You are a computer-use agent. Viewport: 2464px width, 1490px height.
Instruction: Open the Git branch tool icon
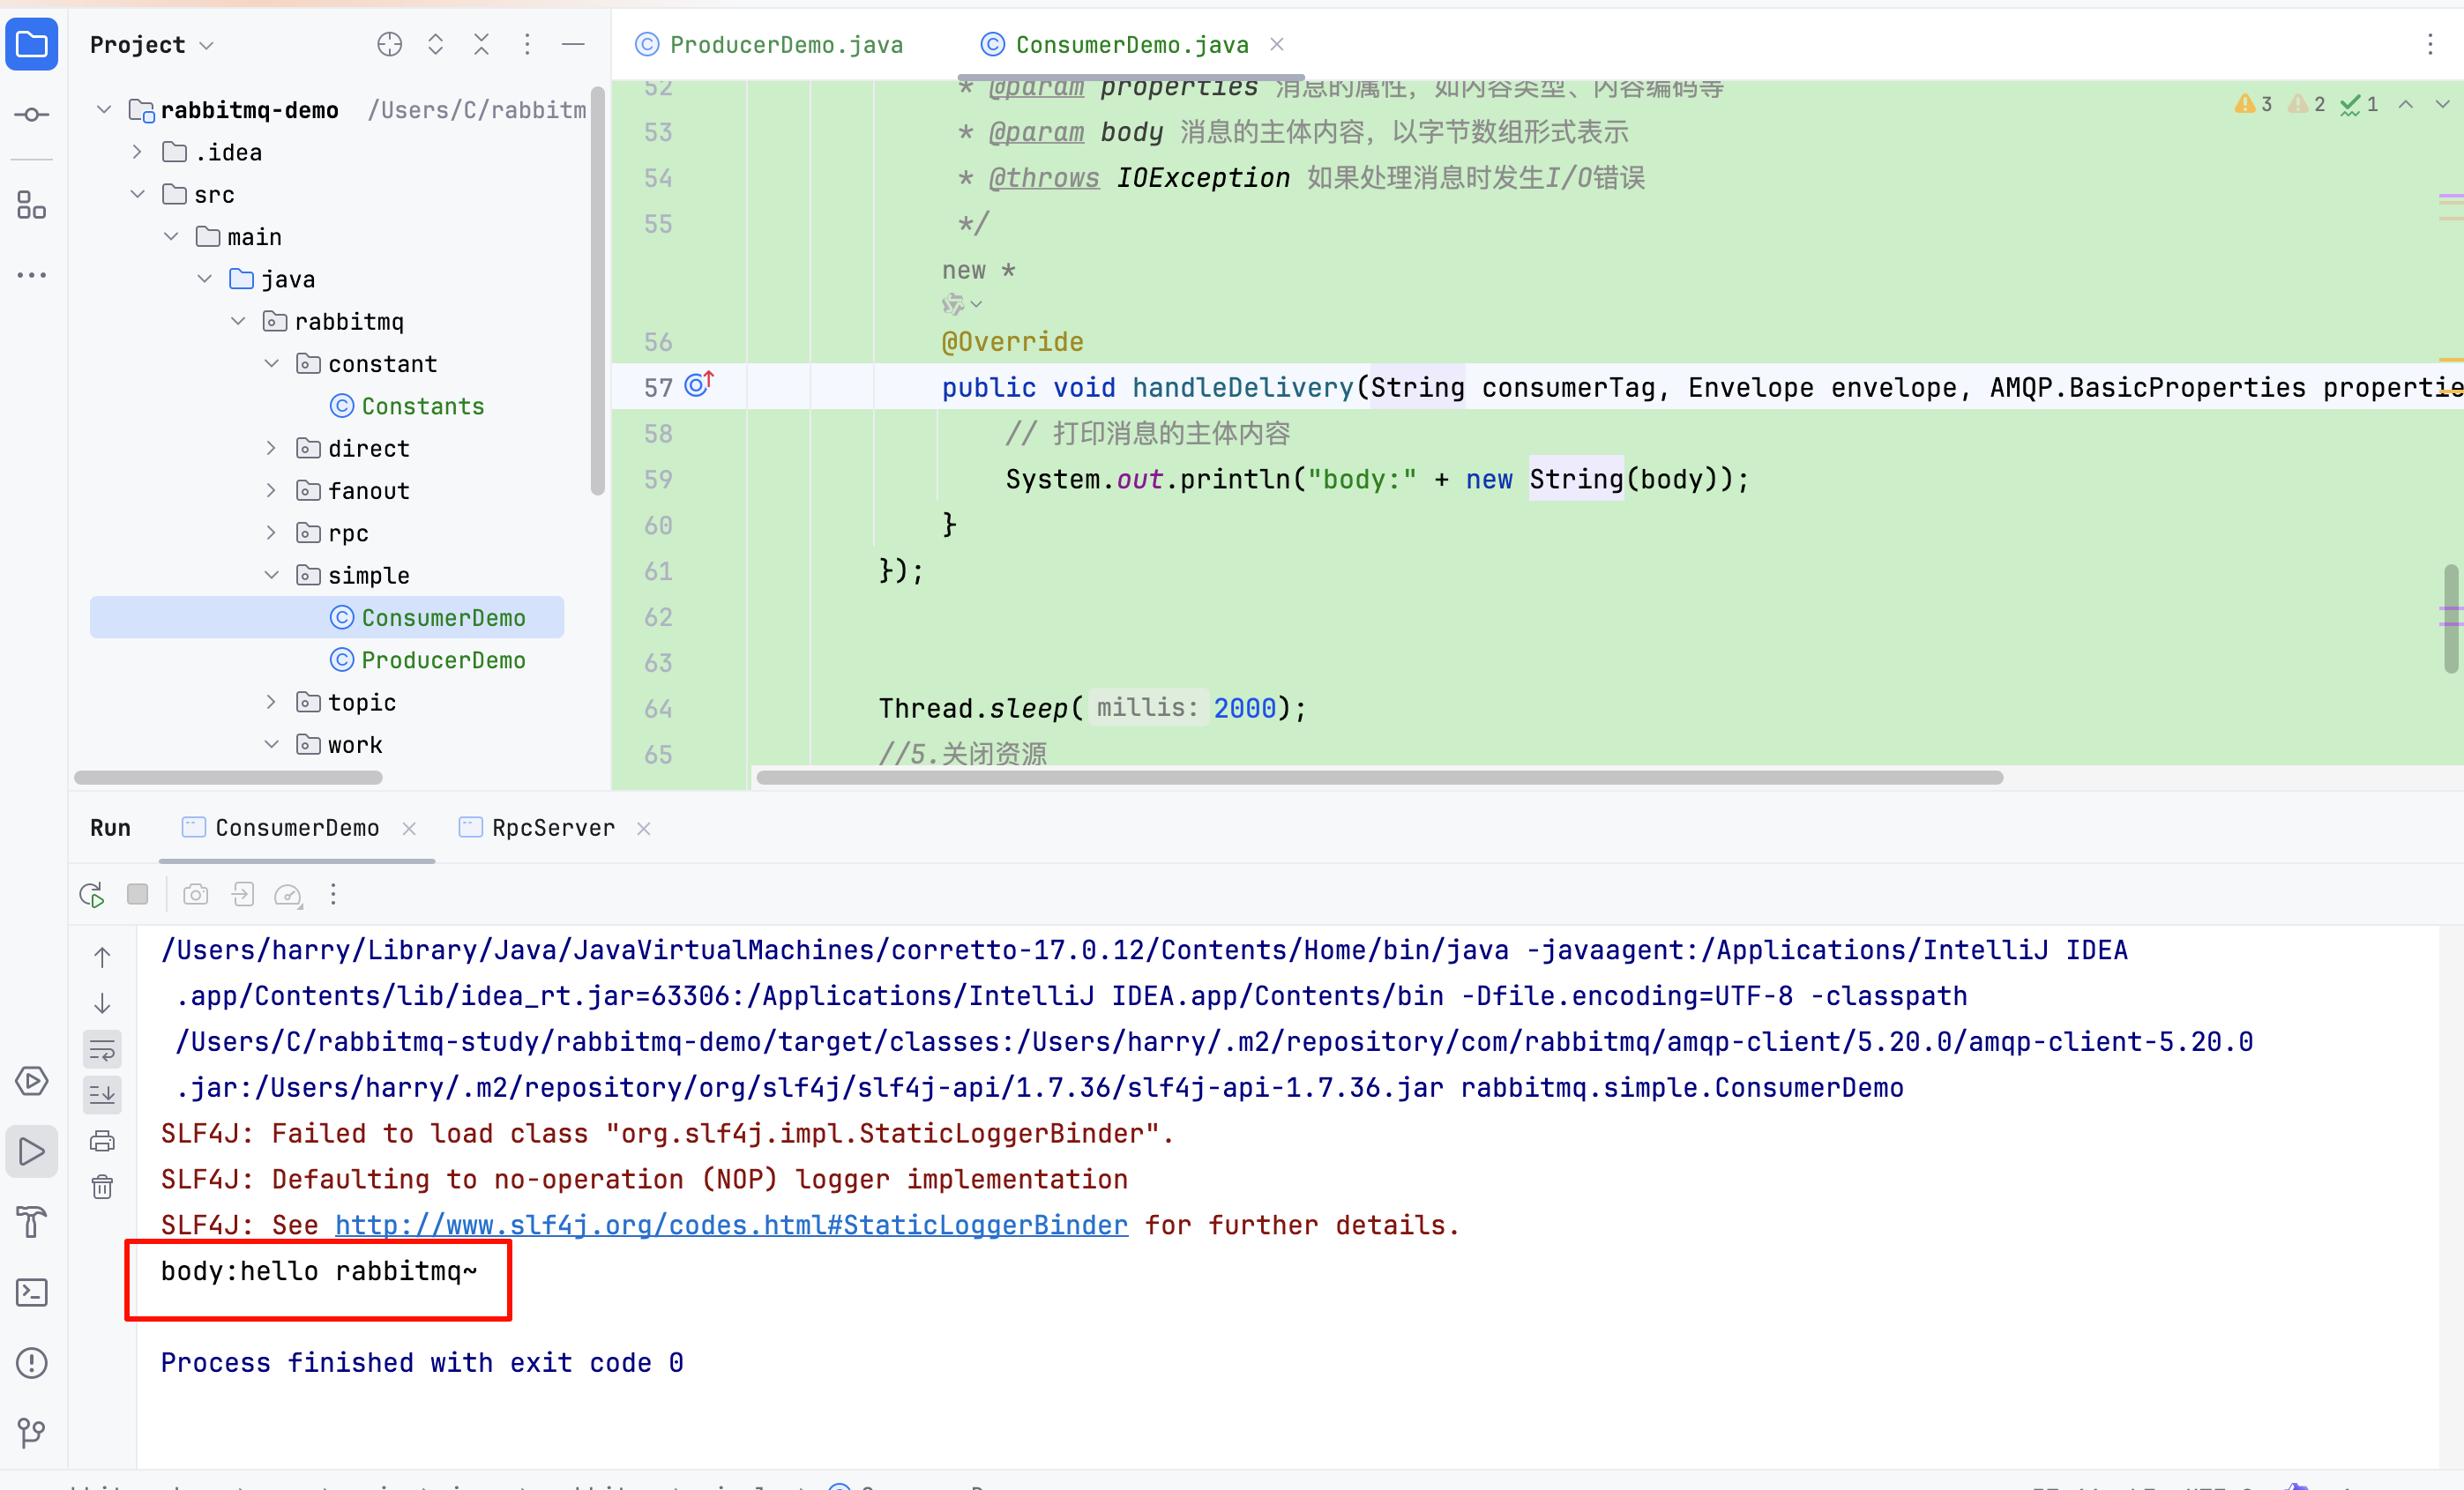pos(31,1433)
